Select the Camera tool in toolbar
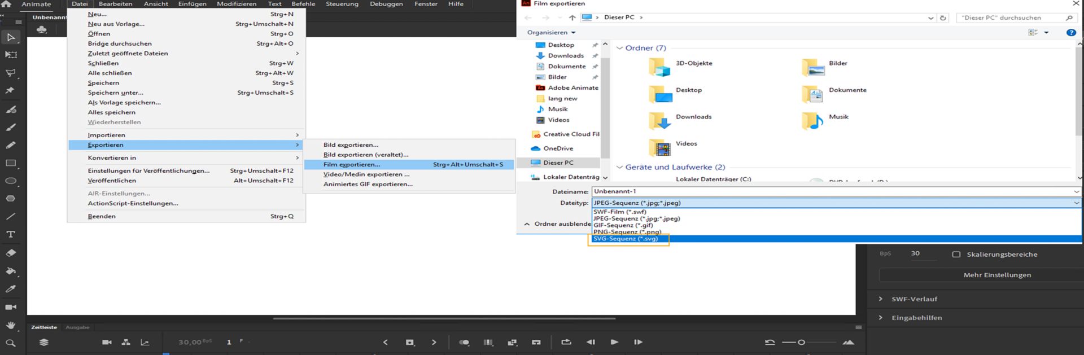The image size is (1084, 355). pos(11,307)
